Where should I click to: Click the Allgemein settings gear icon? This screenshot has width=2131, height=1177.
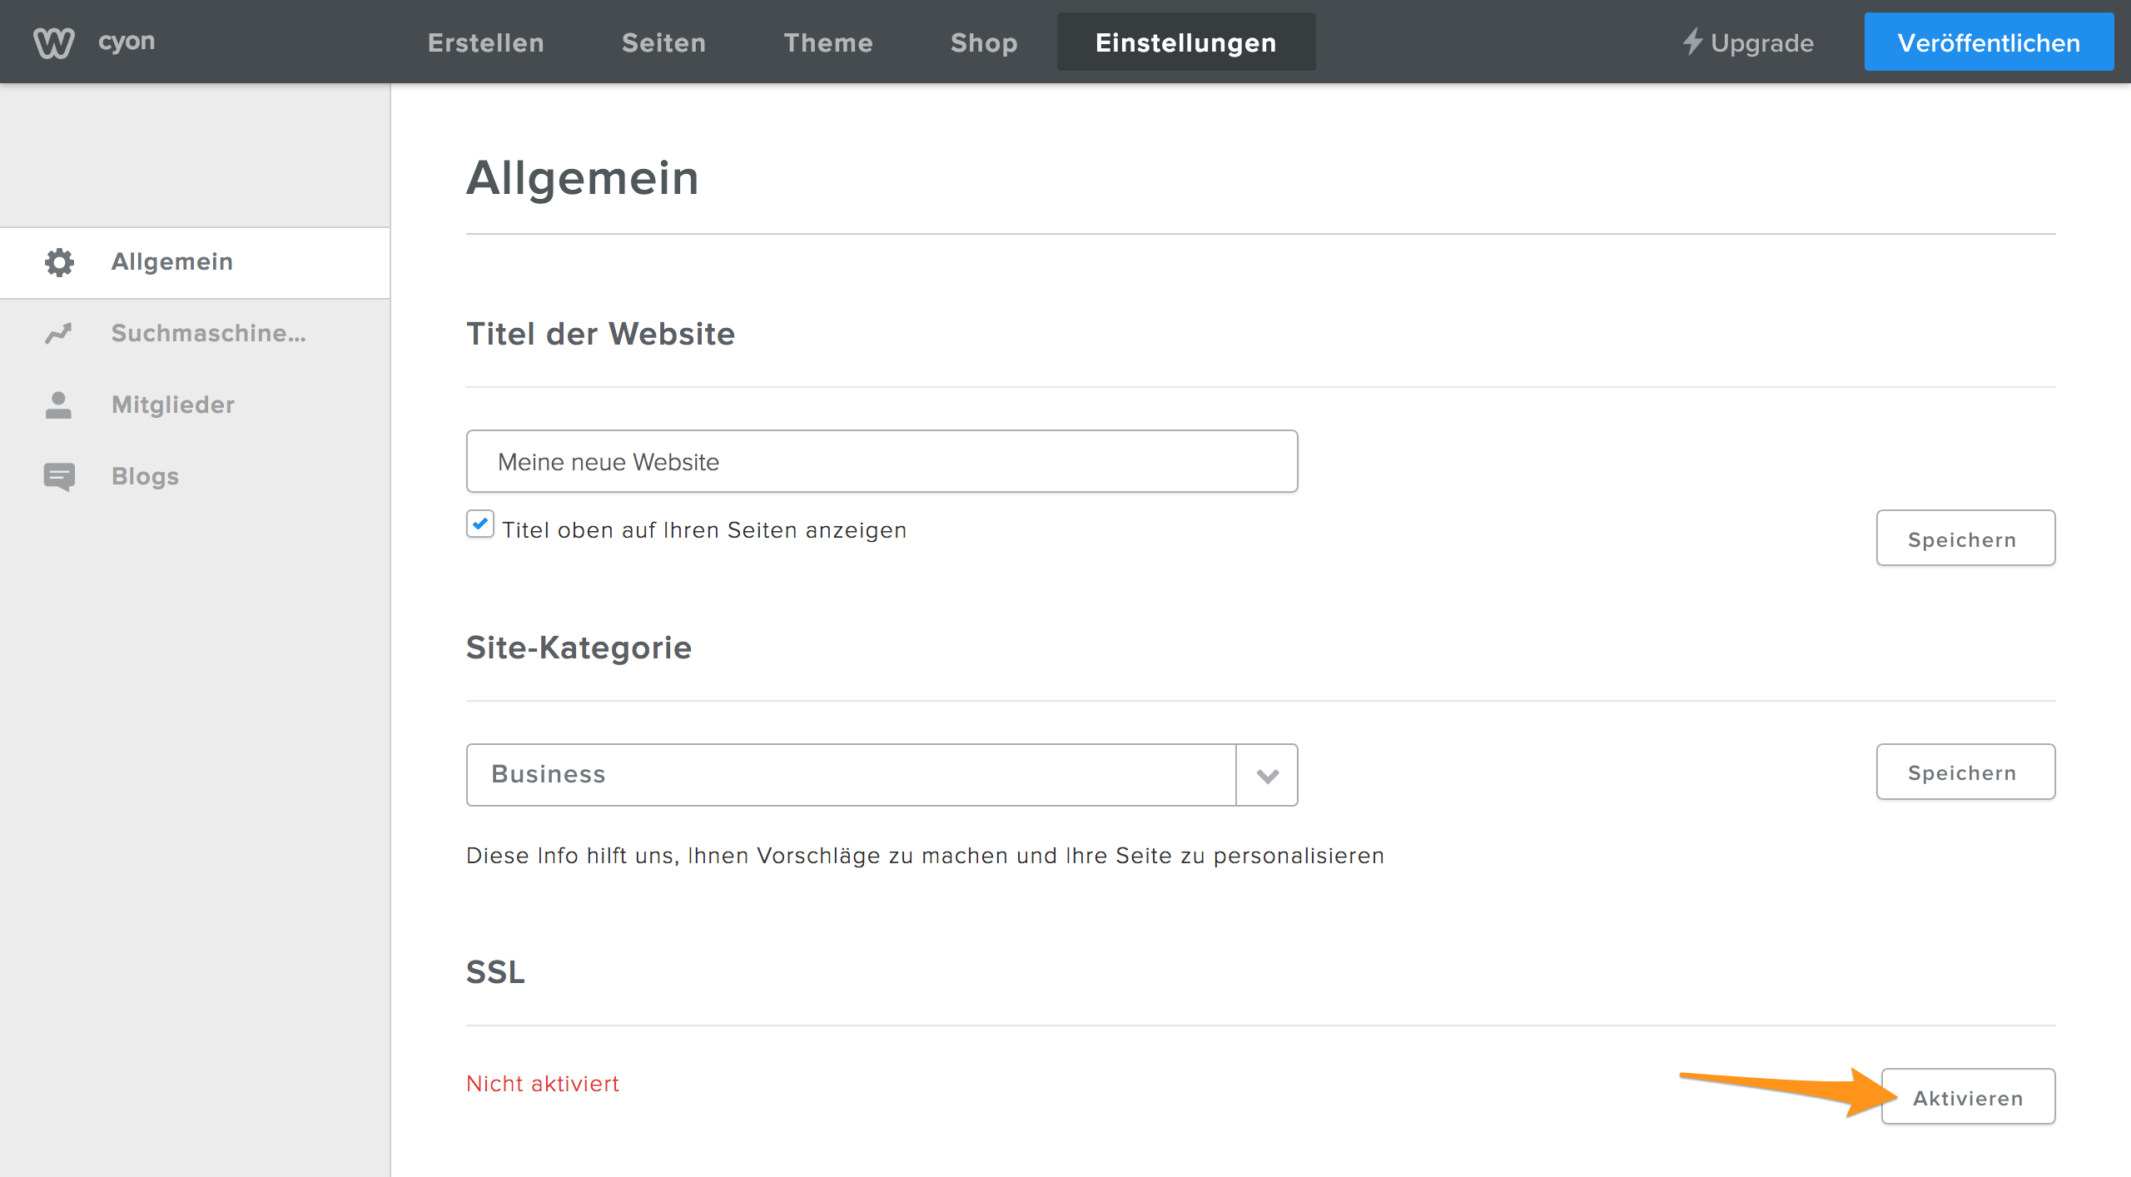click(x=58, y=262)
